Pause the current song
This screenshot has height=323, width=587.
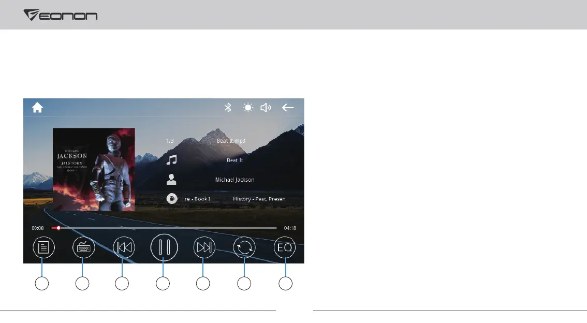click(164, 247)
